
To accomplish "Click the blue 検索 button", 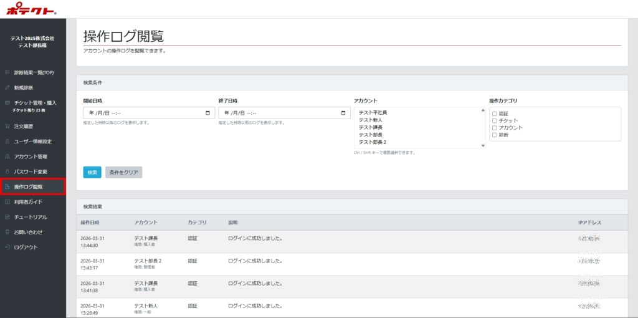I will [92, 172].
